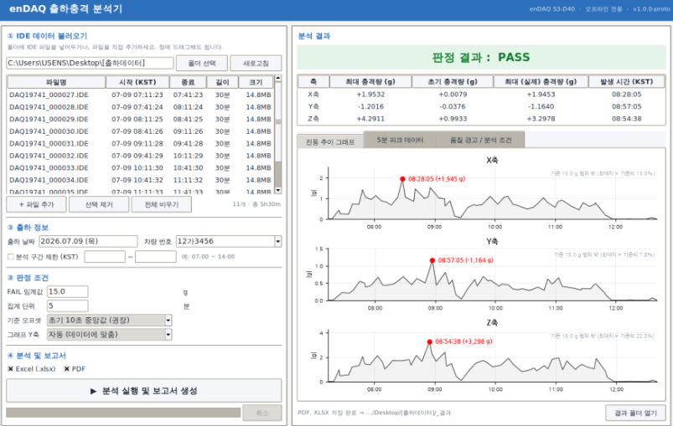Switch to 진동 추이 그래프 tab
Screen dimensions: 673x426
[x=330, y=141]
